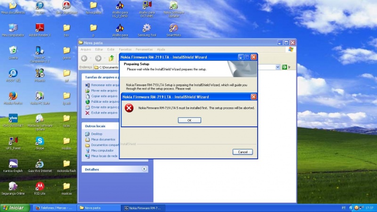Open the 'modem' desktop folder
Image resolution: width=377 pixels, height=212 pixels.
[66, 143]
